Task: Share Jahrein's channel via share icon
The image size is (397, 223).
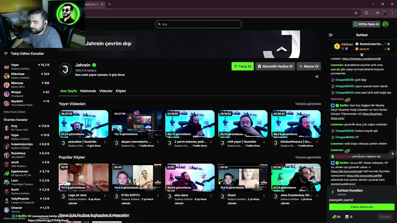Action: [x=317, y=77]
